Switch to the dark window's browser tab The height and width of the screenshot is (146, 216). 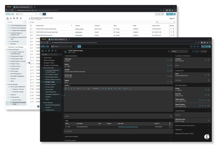[x=58, y=39]
